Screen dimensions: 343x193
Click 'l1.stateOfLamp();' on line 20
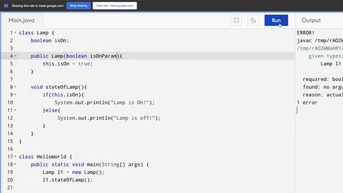68,180
